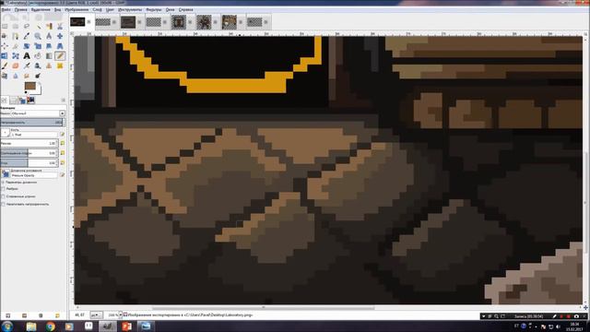Image resolution: width=590 pixels, height=332 pixels.
Task: Select the Measure compass tool
Action: tap(49, 36)
